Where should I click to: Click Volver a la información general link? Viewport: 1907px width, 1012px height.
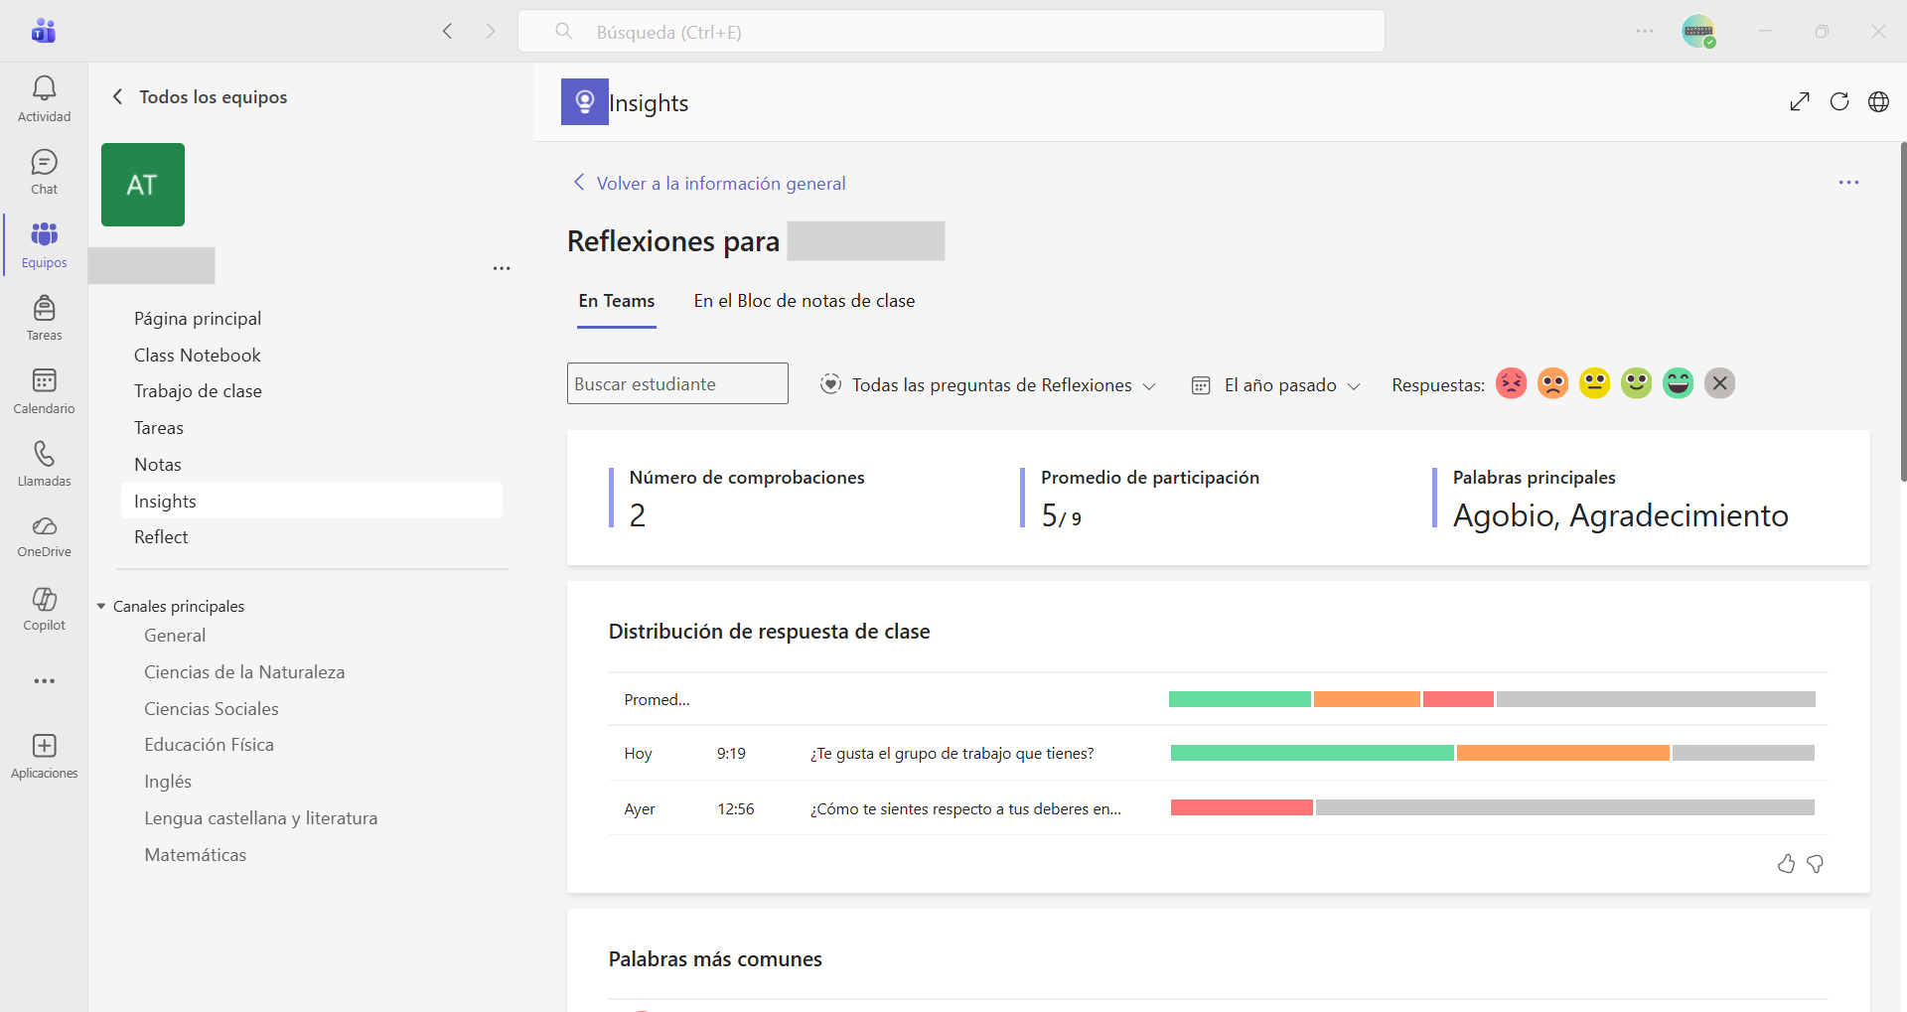coord(709,184)
